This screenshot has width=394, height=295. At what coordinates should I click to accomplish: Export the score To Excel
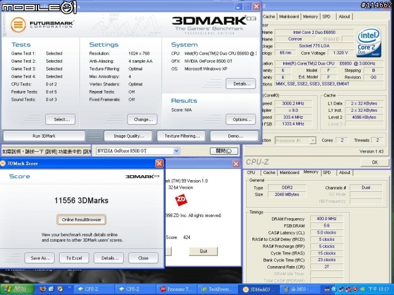pyautogui.click(x=74, y=258)
